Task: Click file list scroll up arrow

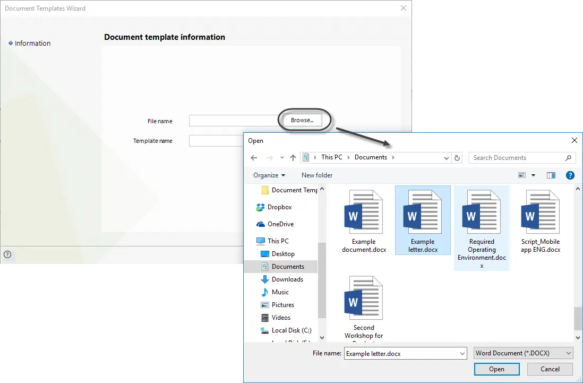Action: tap(578, 189)
